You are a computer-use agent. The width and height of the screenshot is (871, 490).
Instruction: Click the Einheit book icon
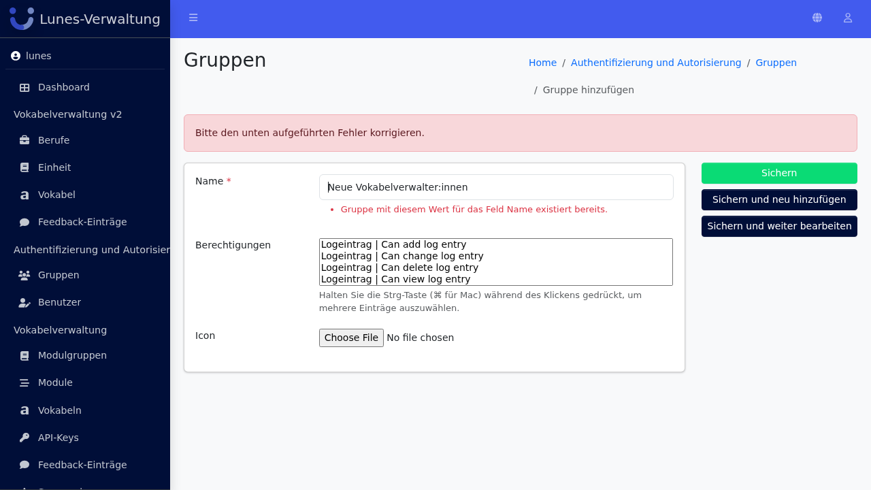24,167
